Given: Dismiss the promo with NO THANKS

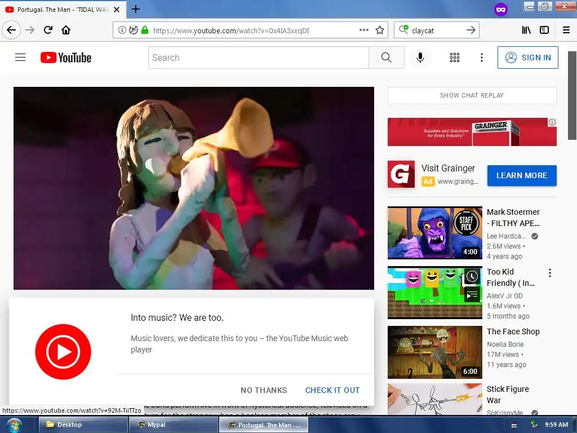Looking at the screenshot, I should [x=264, y=390].
